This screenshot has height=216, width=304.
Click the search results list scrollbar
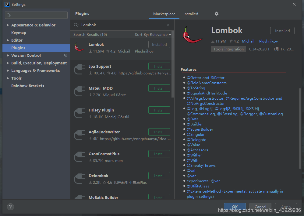pos(172,64)
